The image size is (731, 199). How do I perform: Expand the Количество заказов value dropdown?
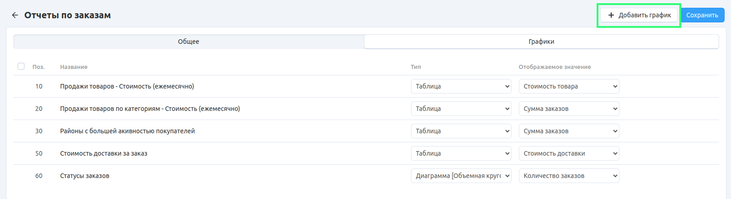click(x=569, y=176)
